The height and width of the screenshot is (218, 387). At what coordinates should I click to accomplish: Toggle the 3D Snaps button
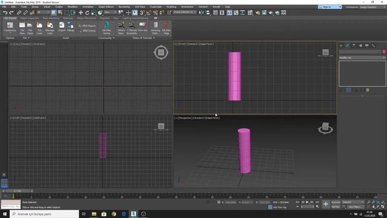(x=142, y=12)
